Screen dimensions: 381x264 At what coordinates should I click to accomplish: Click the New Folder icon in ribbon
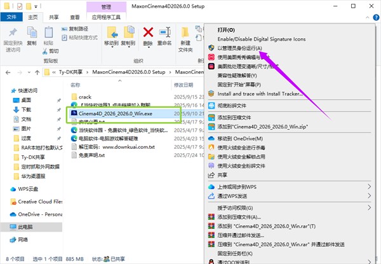point(186,32)
